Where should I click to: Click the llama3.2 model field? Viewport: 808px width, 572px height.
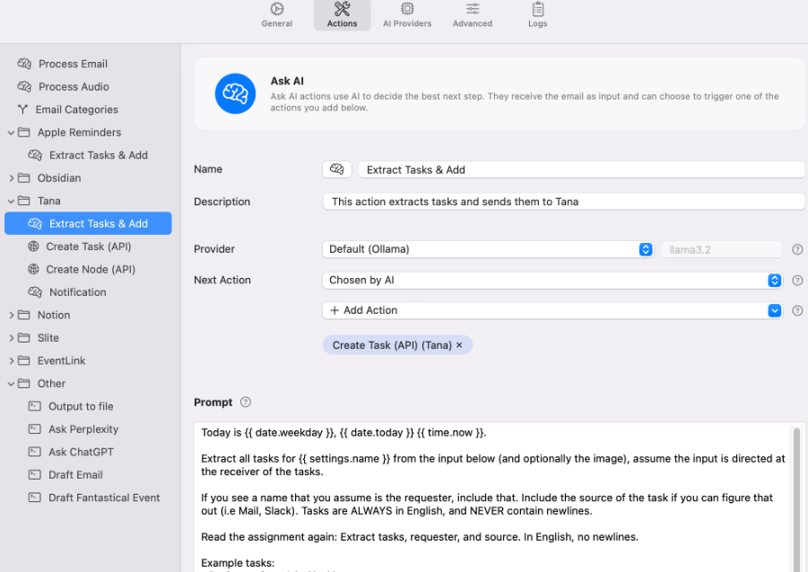click(721, 249)
